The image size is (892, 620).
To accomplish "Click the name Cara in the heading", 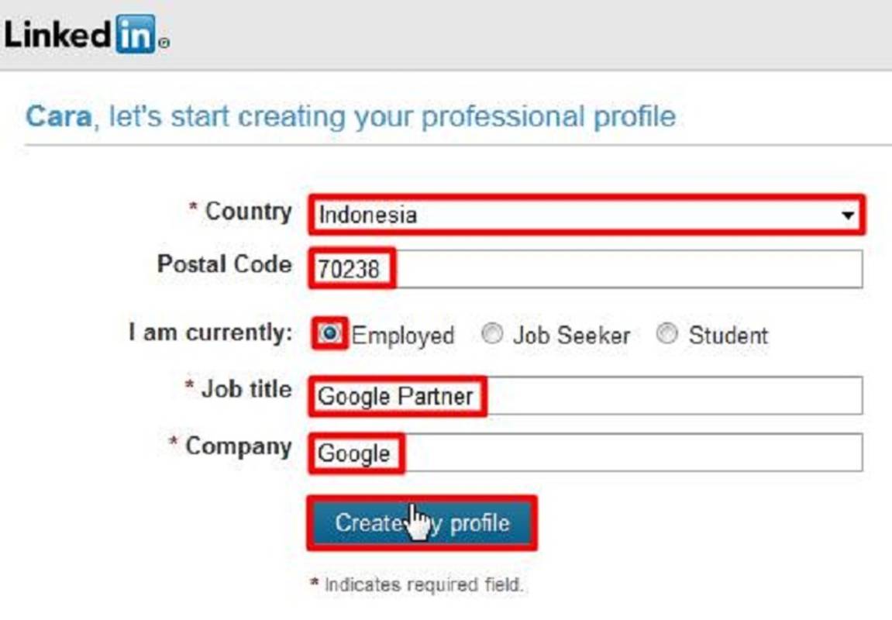I will coord(59,116).
